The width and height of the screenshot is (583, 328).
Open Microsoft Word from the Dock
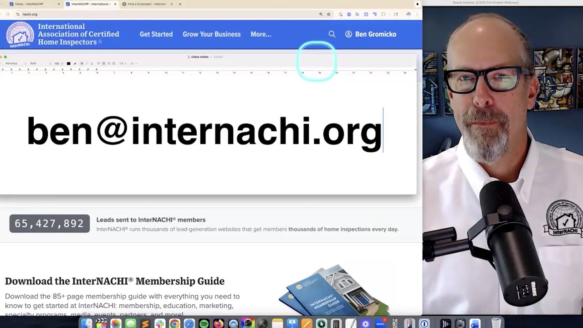(475, 323)
